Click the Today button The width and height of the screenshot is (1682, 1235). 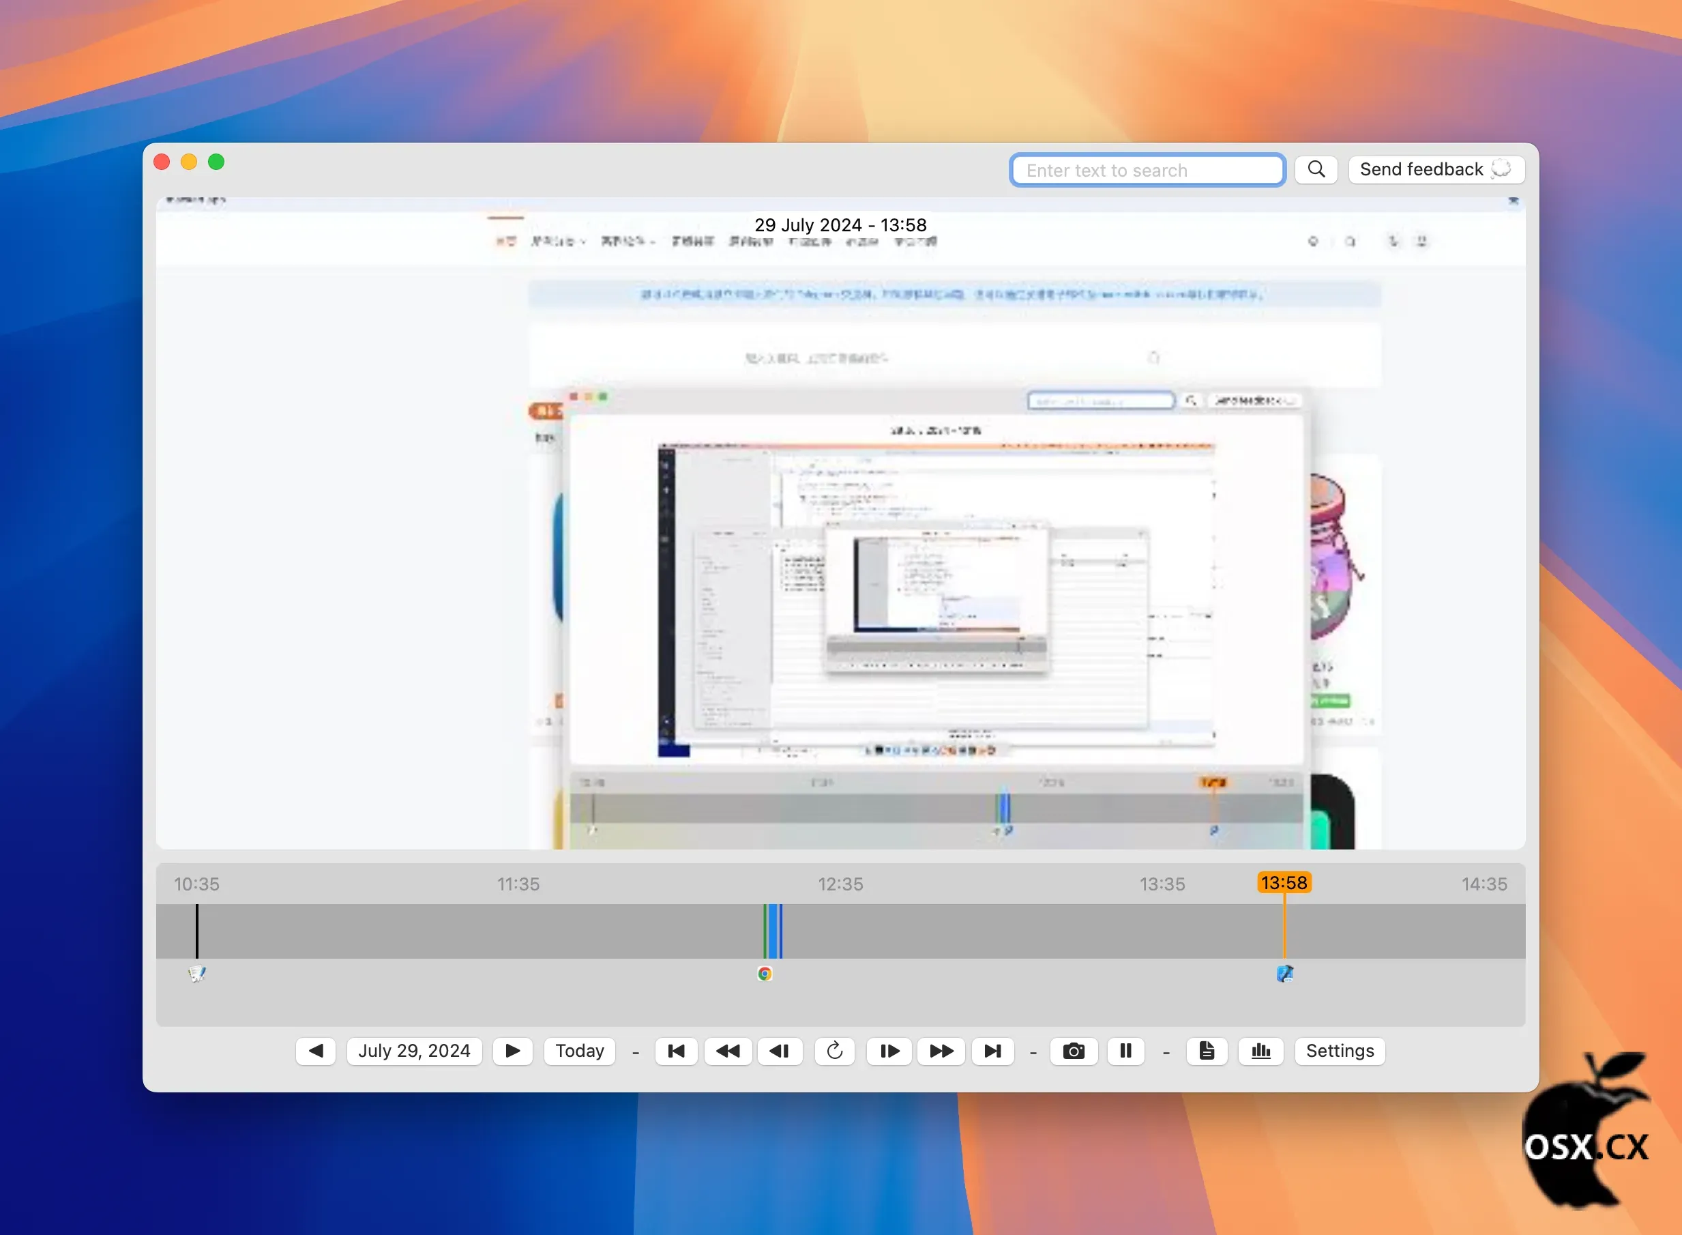579,1051
